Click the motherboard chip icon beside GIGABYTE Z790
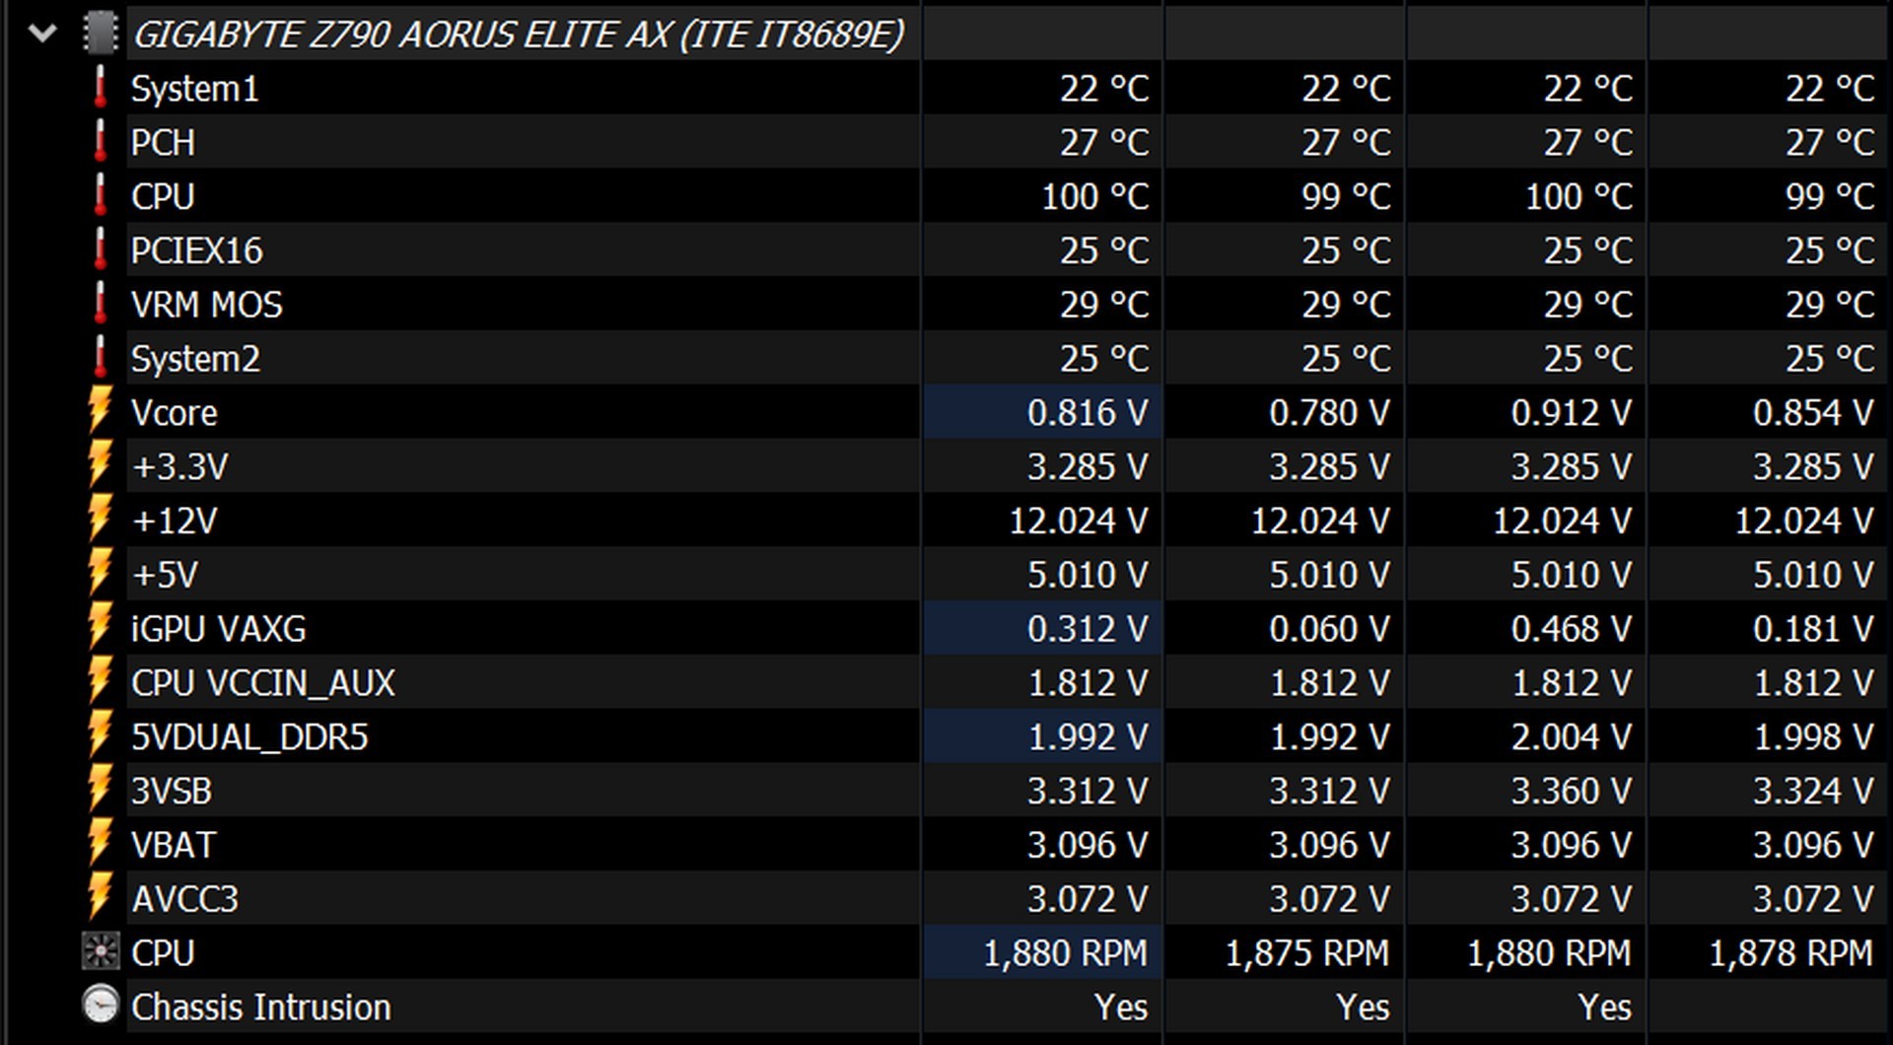1893x1045 pixels. (101, 34)
